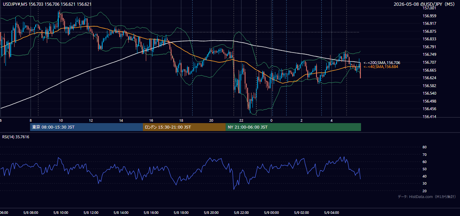This screenshot has height=216, width=460.
Task: Select the 200 SMA label 156.706
Action: click(382, 63)
